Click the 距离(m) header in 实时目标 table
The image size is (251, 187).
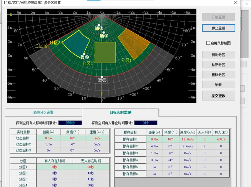(49, 132)
